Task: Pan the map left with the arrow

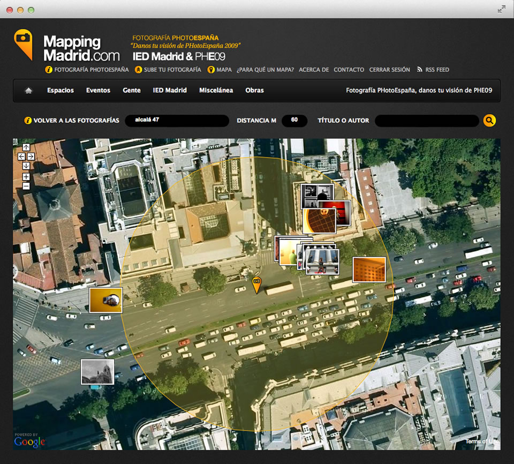Action: (21, 156)
